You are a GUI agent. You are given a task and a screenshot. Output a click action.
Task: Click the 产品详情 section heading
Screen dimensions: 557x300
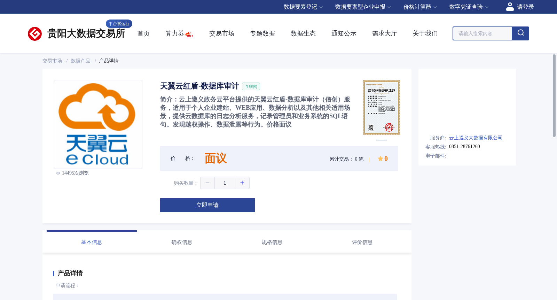pyautogui.click(x=70, y=273)
